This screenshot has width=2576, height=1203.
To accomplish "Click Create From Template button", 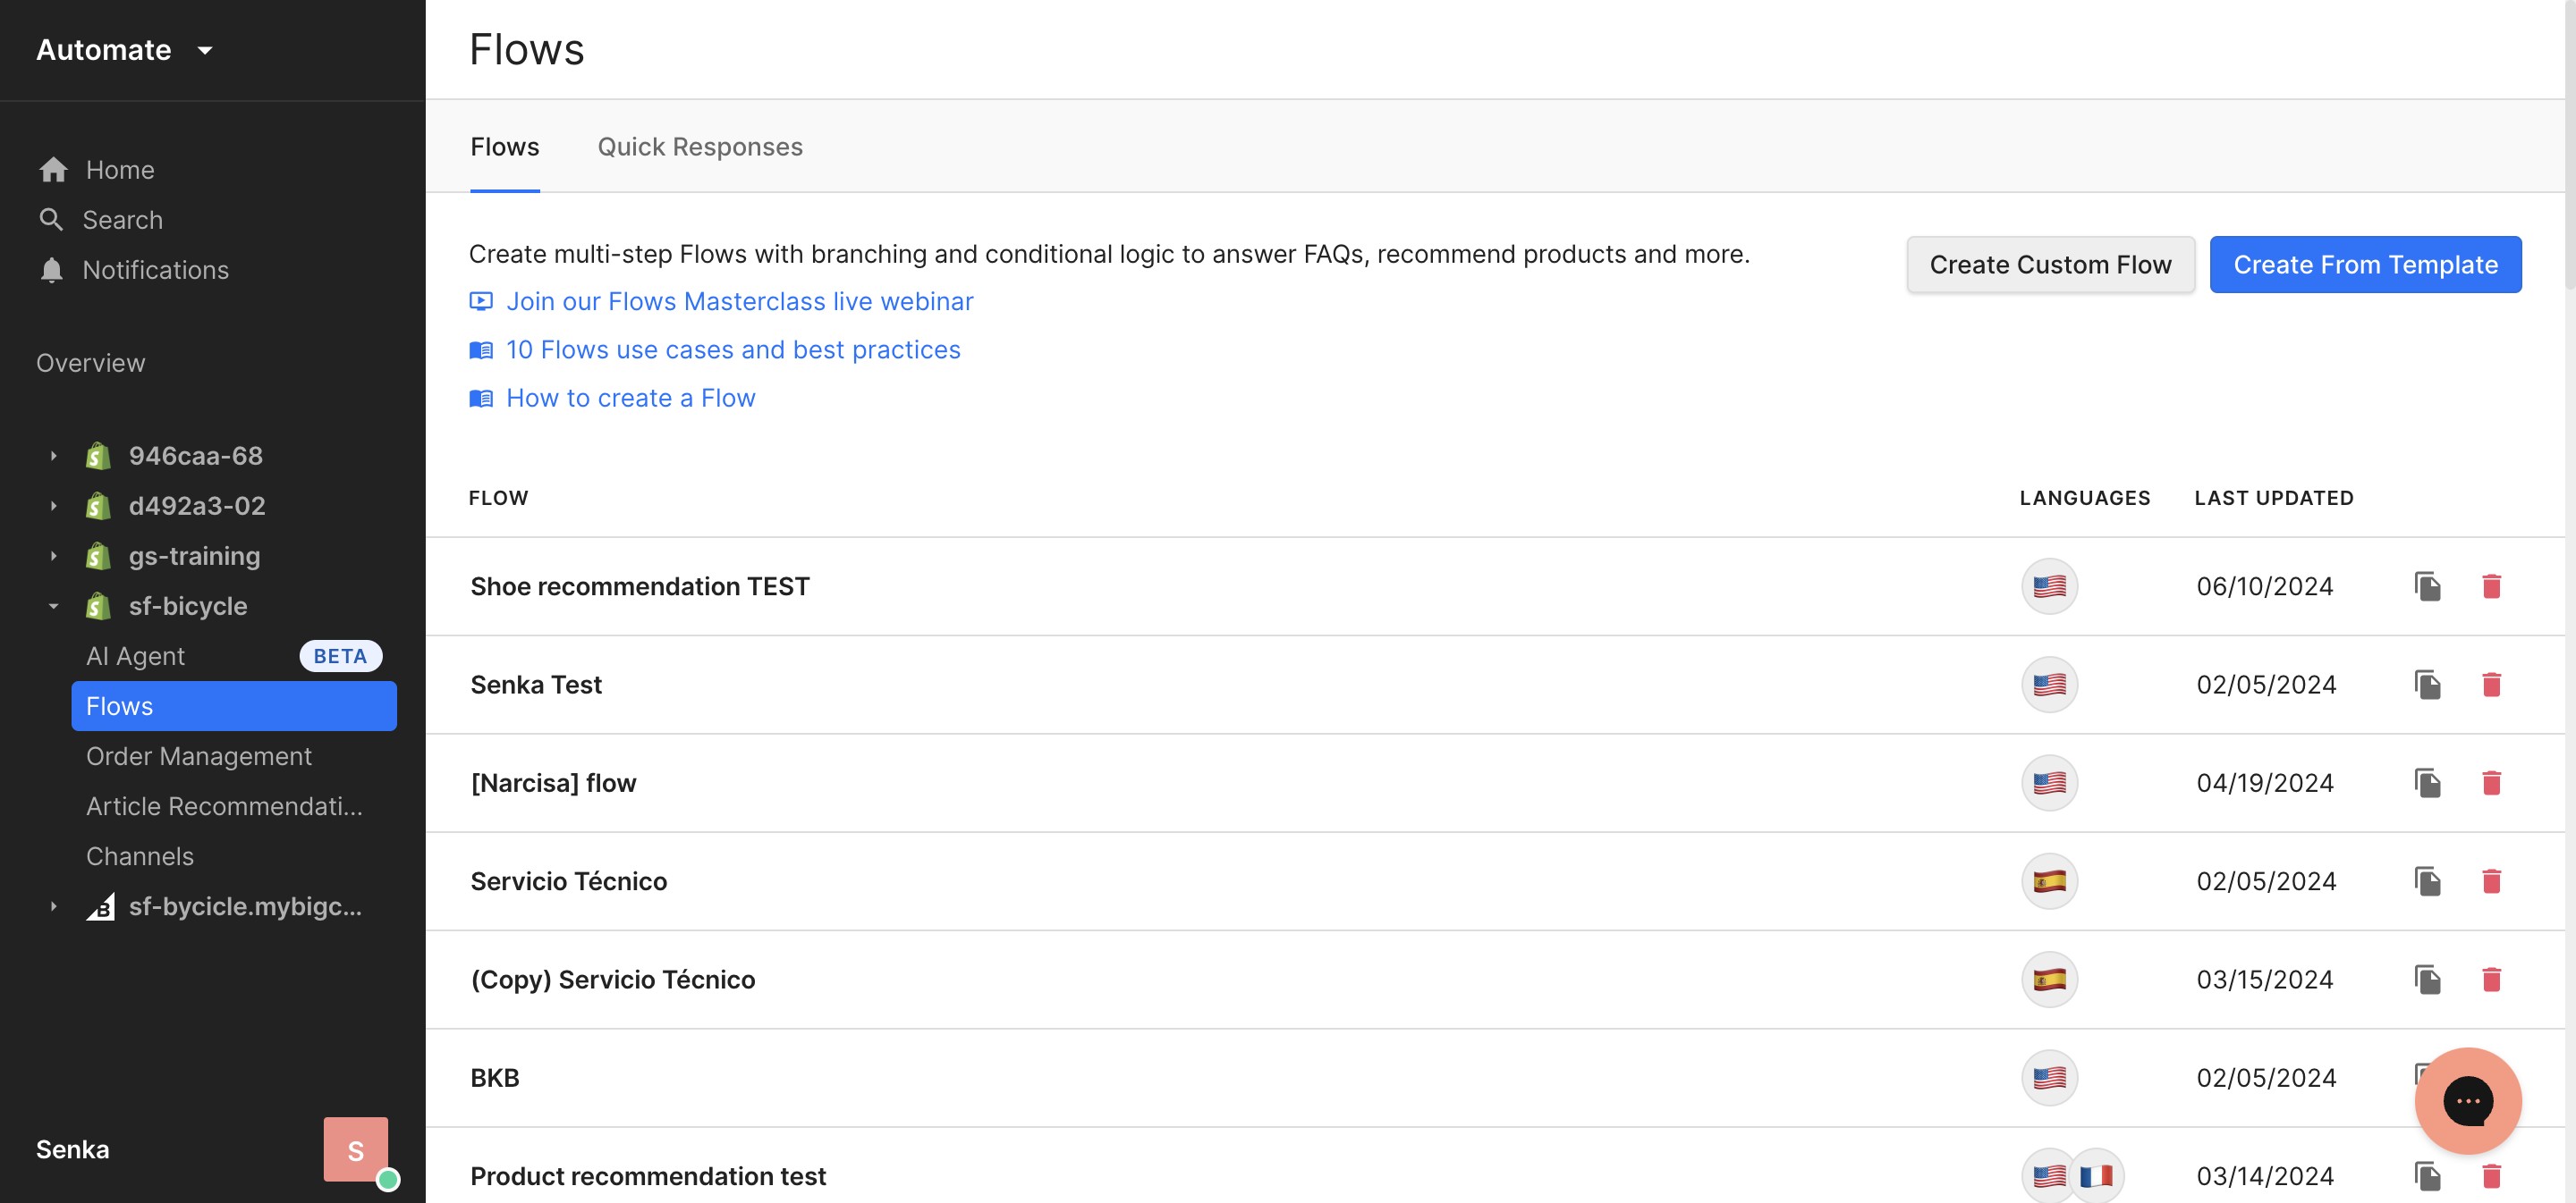I will [2365, 265].
